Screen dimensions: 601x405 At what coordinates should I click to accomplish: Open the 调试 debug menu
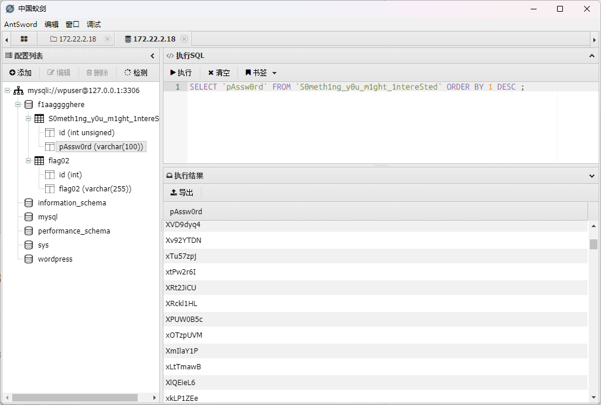(94, 24)
